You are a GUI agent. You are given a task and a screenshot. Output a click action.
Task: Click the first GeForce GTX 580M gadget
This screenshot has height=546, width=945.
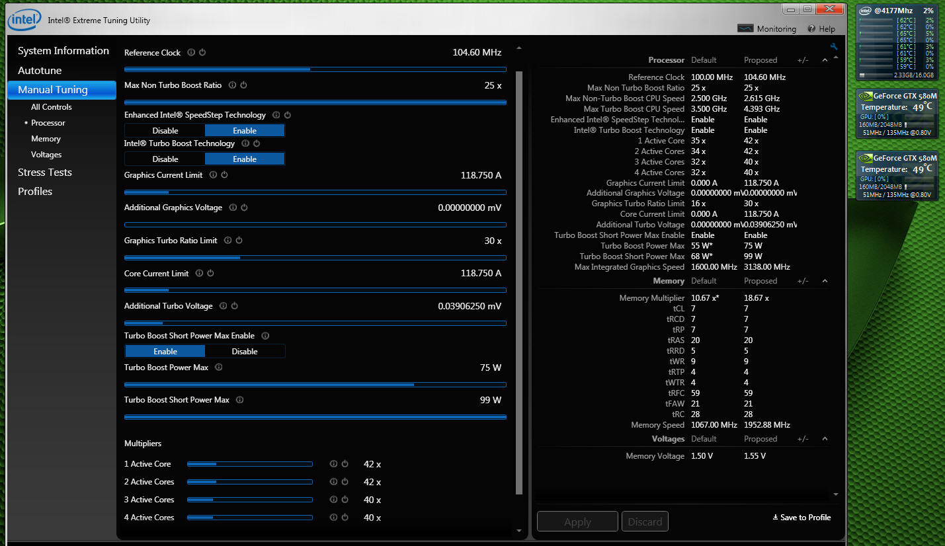(897, 113)
